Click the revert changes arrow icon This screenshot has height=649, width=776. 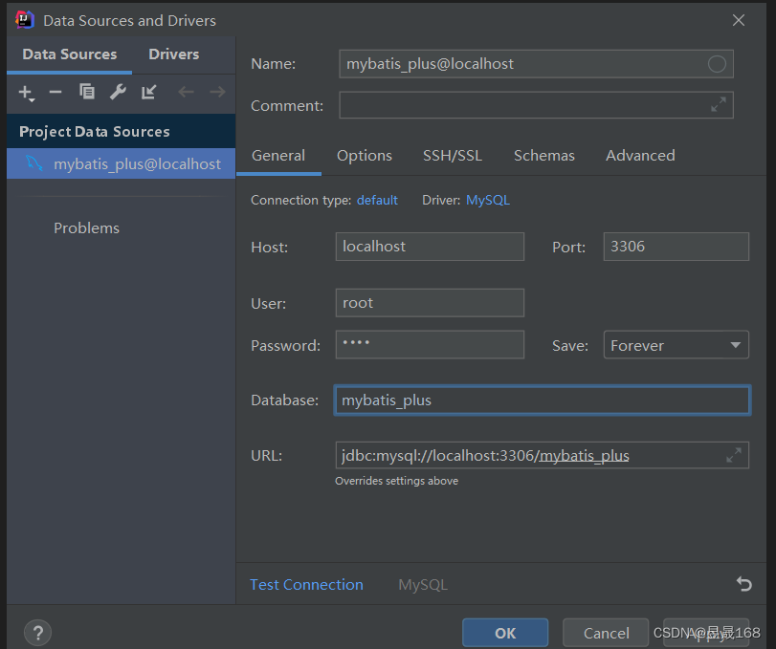pyautogui.click(x=743, y=584)
